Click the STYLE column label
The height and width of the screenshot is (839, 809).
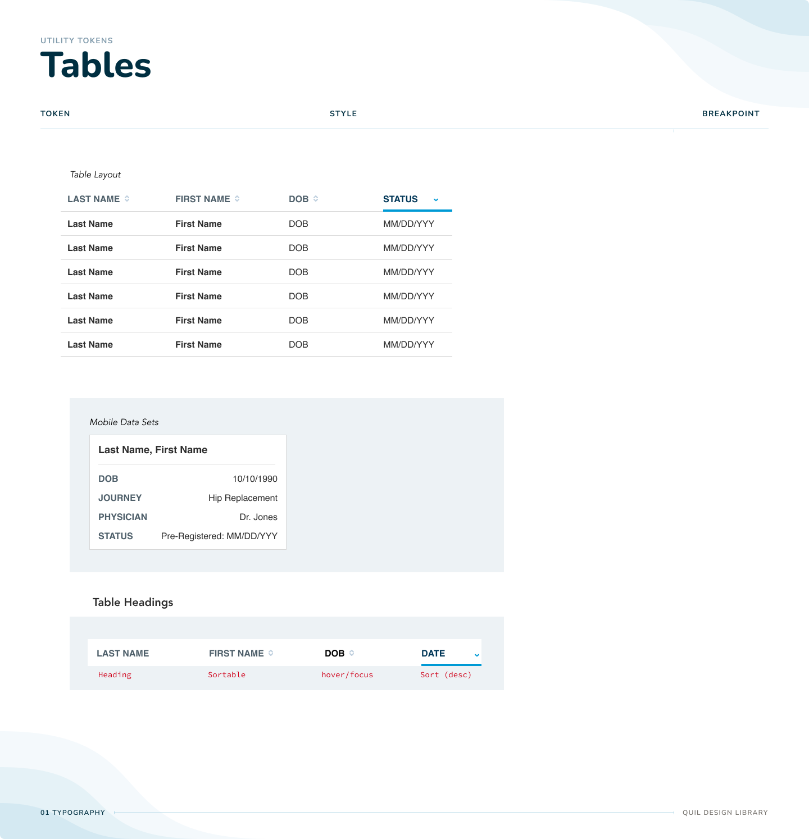[343, 113]
